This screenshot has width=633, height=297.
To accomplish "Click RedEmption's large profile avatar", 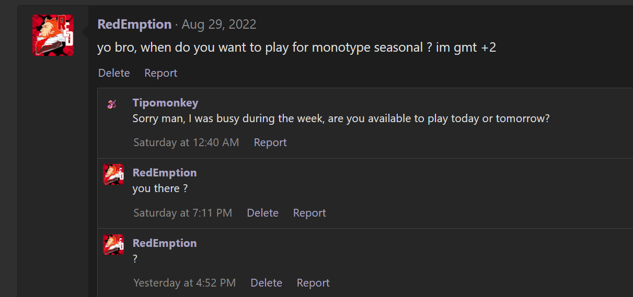I will click(x=53, y=35).
